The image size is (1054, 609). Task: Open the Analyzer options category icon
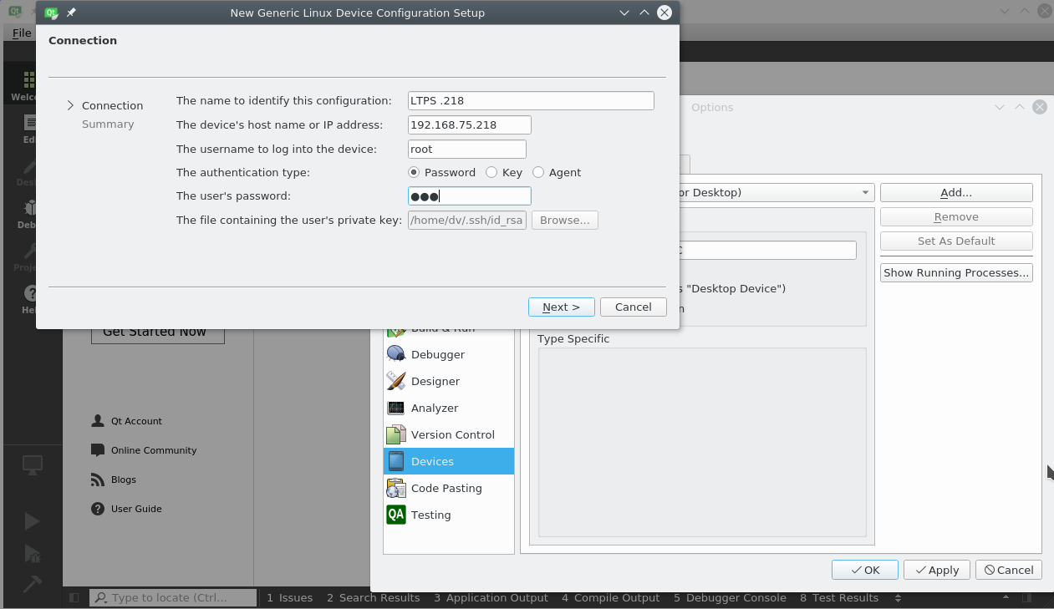pyautogui.click(x=396, y=408)
